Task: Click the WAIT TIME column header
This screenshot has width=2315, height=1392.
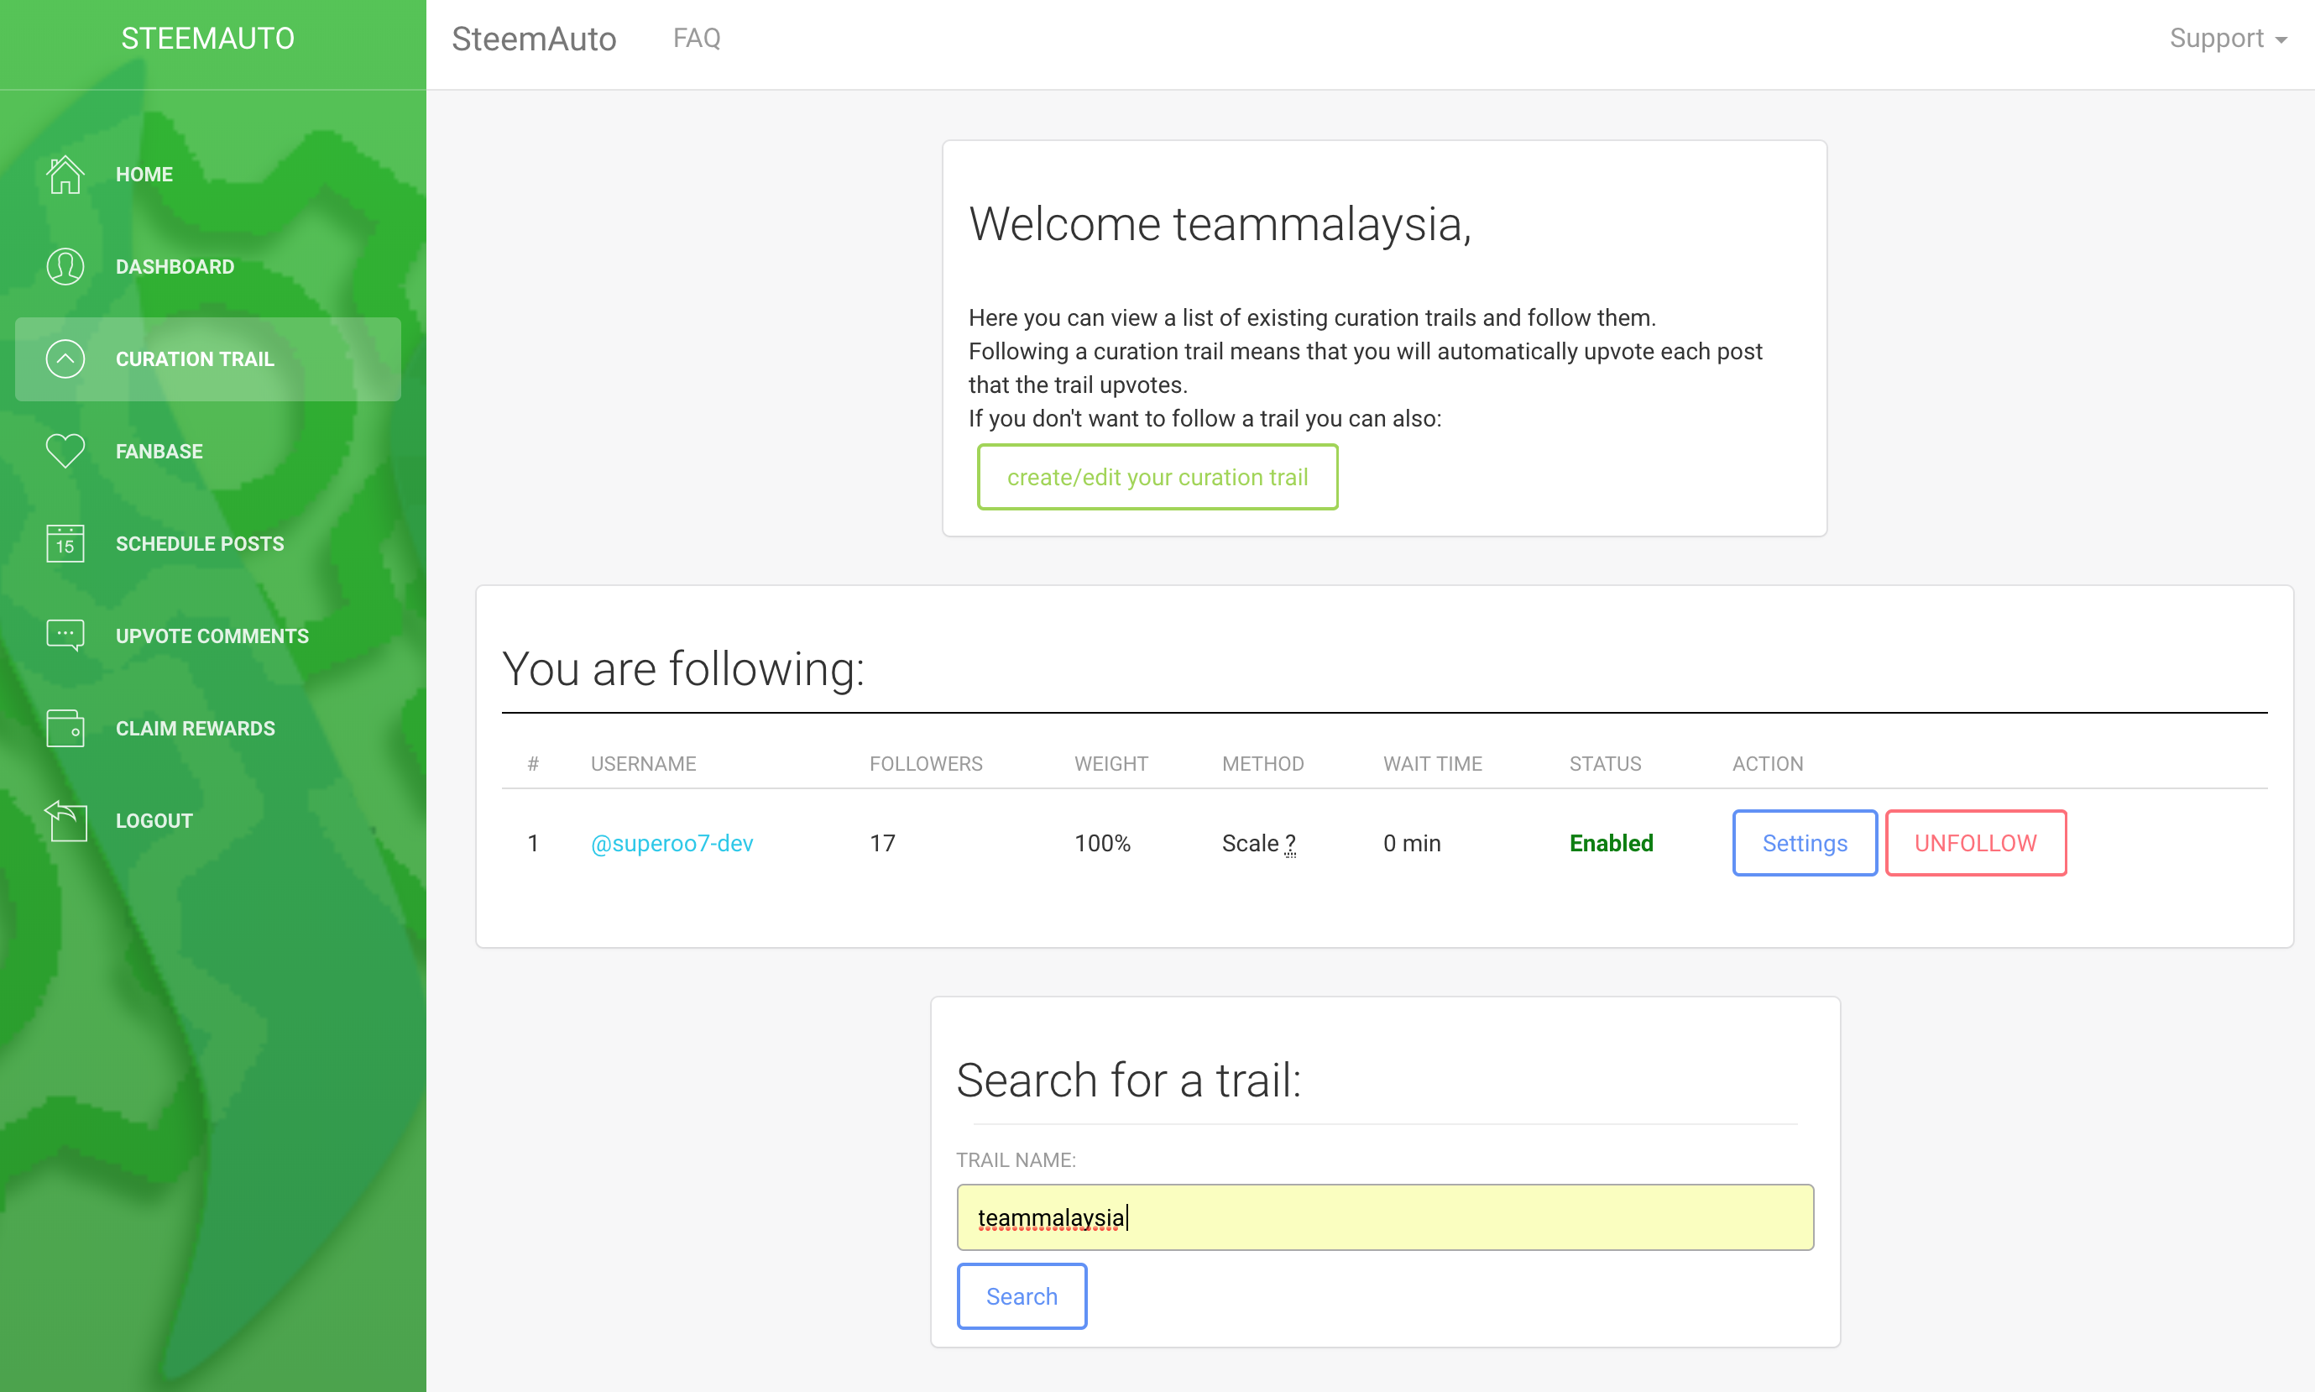Action: point(1432,763)
